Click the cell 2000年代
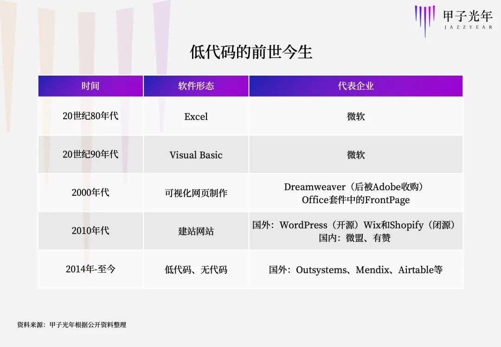 click(x=90, y=193)
